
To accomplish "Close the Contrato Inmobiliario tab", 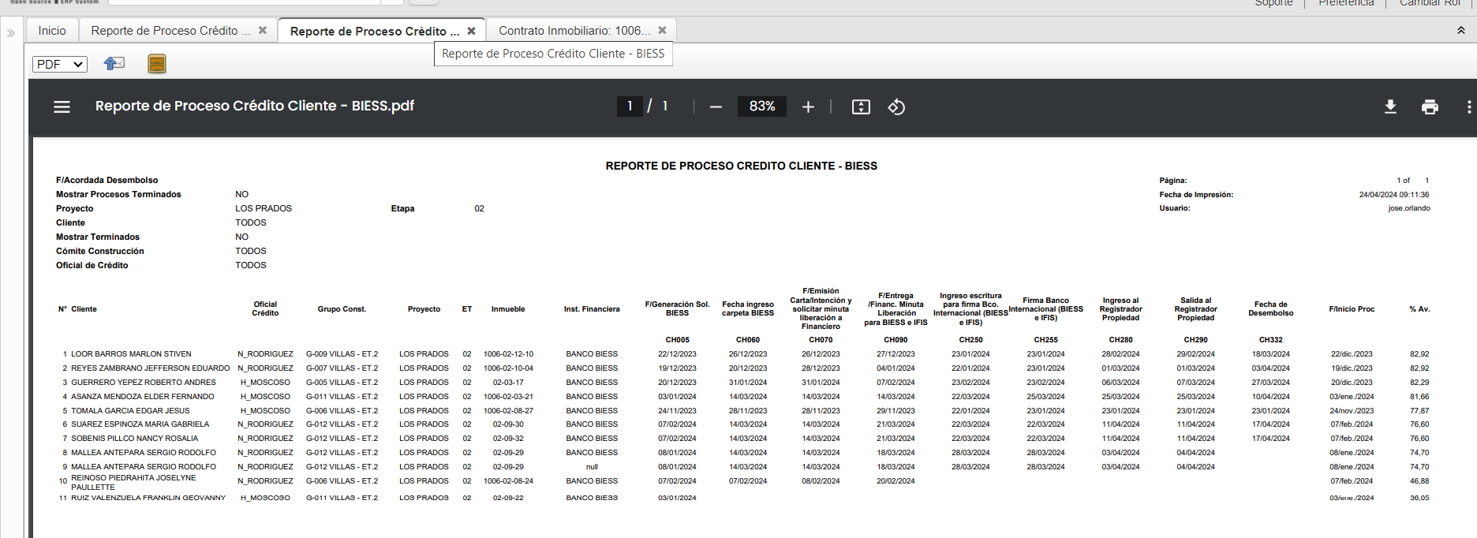I will (662, 31).
